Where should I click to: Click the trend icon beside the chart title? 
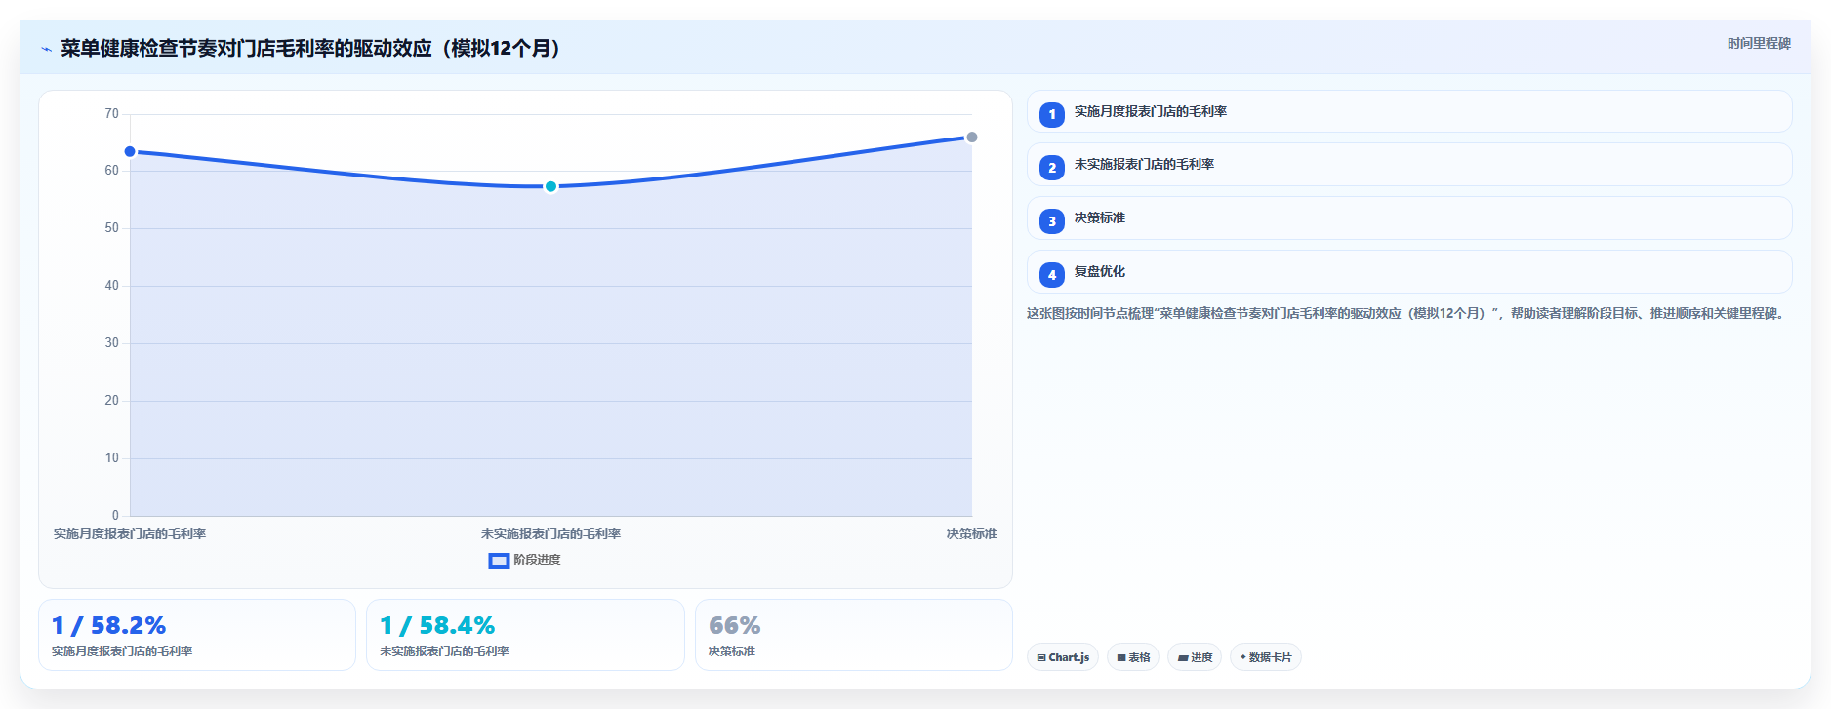[47, 49]
